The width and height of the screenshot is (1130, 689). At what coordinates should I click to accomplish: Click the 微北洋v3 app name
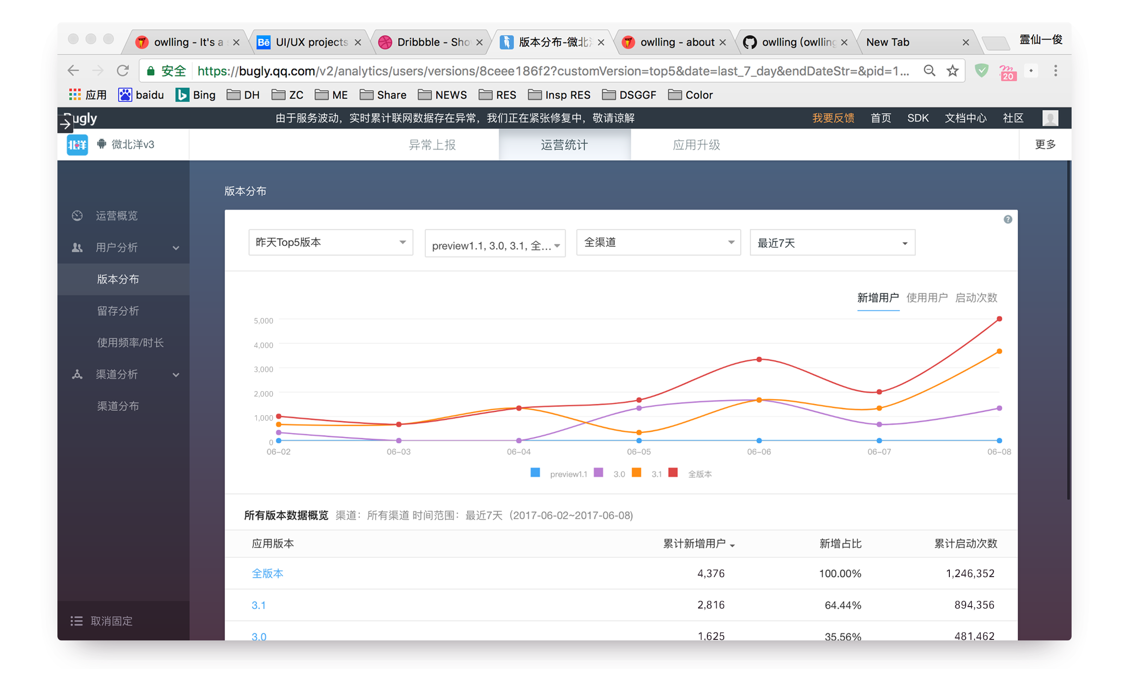click(x=133, y=144)
